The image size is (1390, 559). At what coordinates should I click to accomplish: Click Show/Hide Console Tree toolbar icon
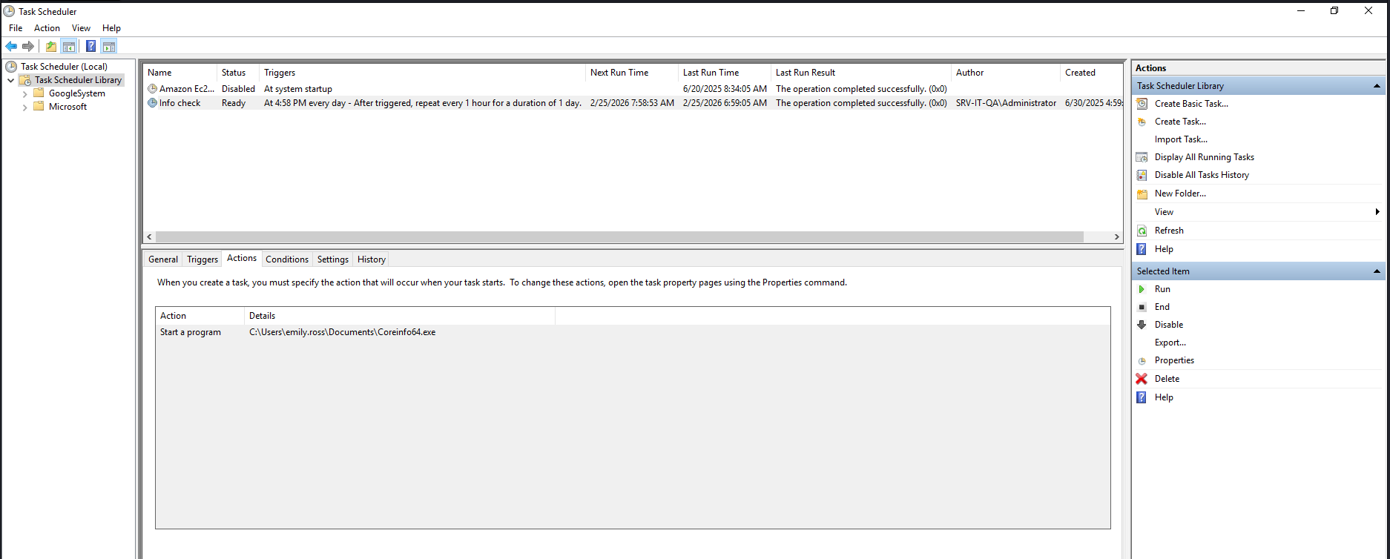click(68, 46)
